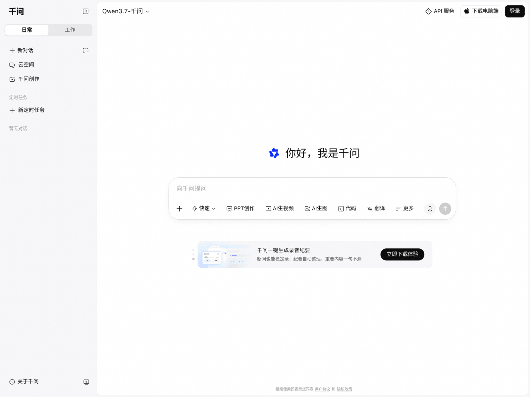530x397 pixels.
Task: Click the 登录 login button
Action: (515, 11)
